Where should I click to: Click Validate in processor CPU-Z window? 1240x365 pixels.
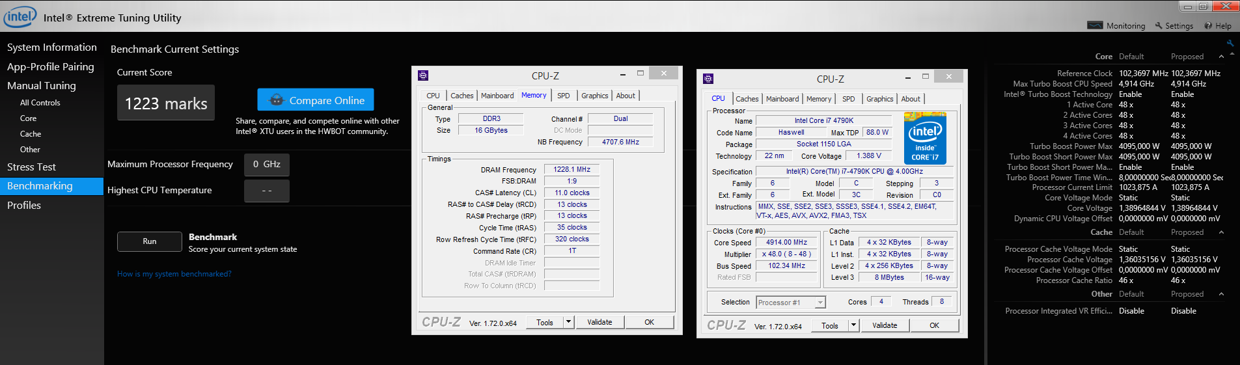pos(885,325)
